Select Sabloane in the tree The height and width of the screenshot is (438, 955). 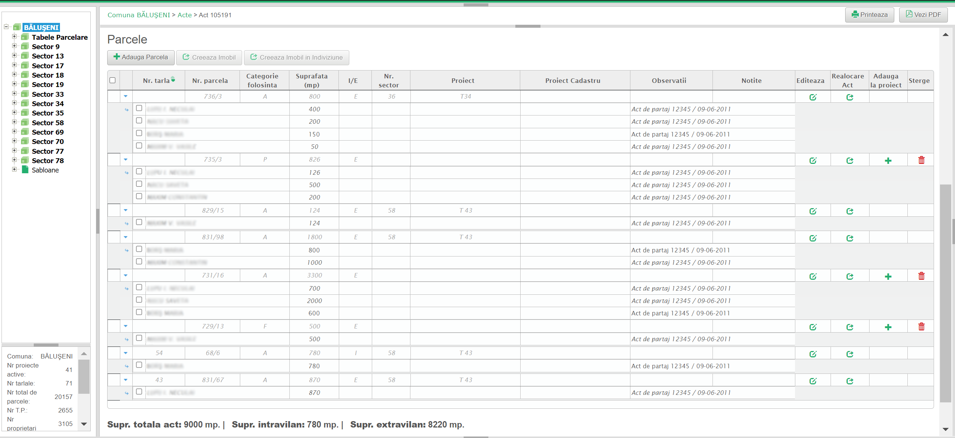point(45,170)
